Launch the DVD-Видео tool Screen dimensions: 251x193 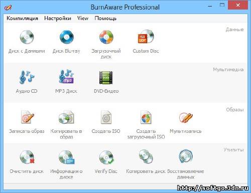pos(106,77)
